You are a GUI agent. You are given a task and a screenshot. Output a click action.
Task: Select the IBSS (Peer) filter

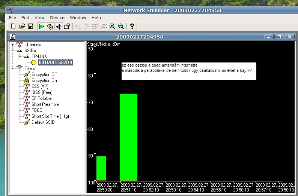42,92
